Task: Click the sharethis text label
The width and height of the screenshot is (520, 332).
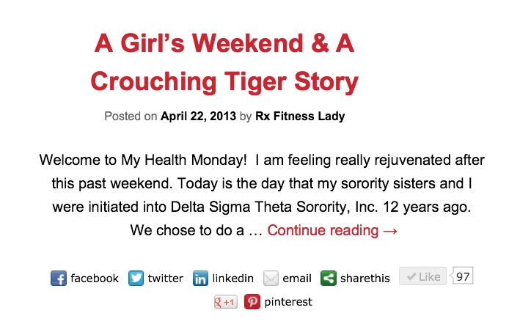Action: [365, 278]
